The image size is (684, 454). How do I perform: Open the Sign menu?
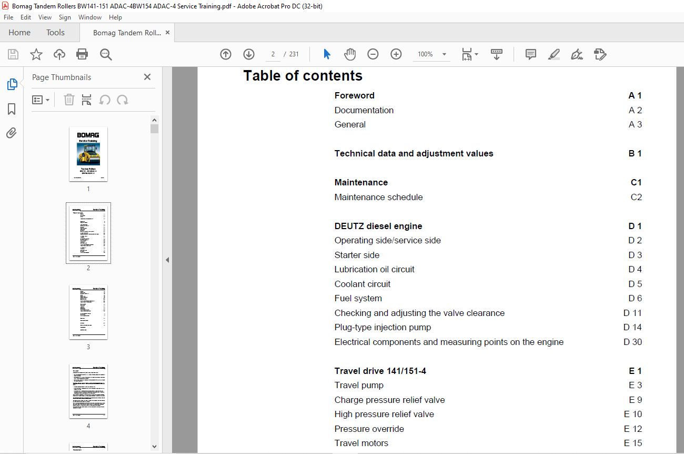click(x=65, y=17)
